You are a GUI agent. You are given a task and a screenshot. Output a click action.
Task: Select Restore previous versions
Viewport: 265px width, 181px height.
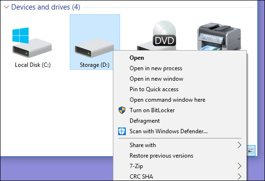pyautogui.click(x=180, y=156)
